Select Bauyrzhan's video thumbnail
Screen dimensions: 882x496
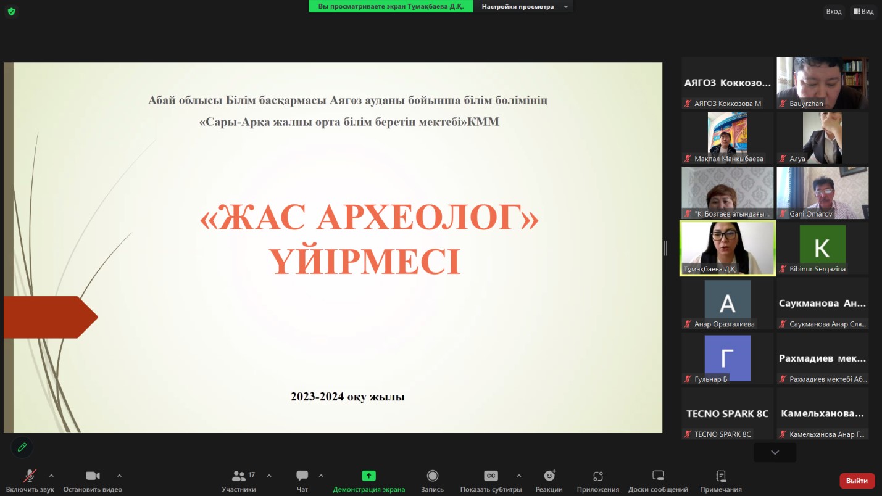coord(823,83)
